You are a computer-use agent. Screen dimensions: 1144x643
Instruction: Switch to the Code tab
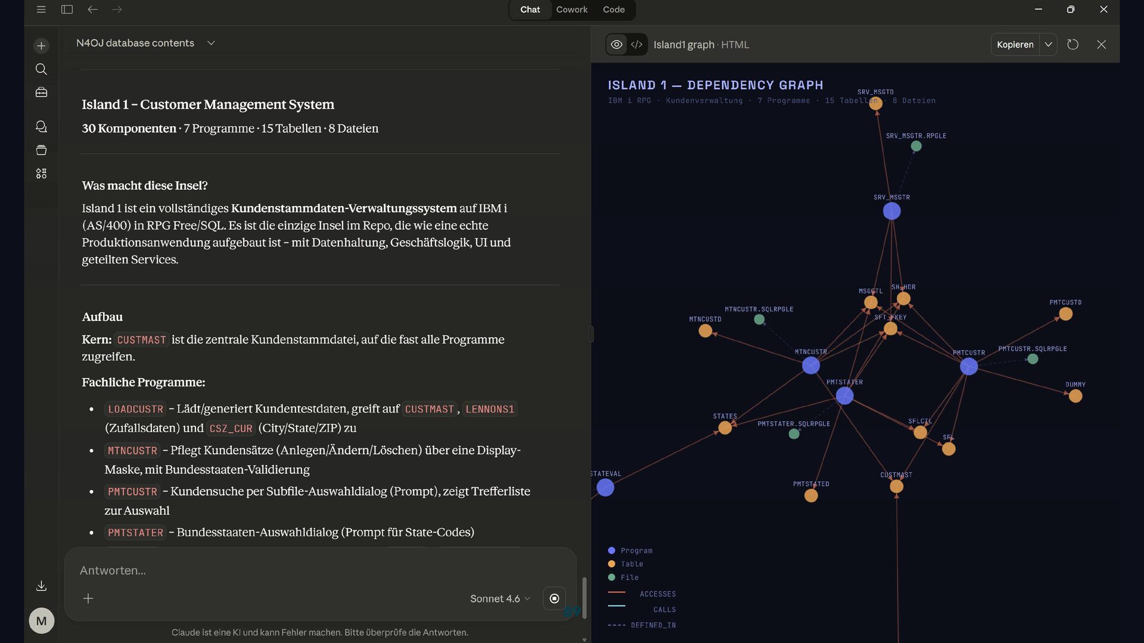click(x=613, y=10)
